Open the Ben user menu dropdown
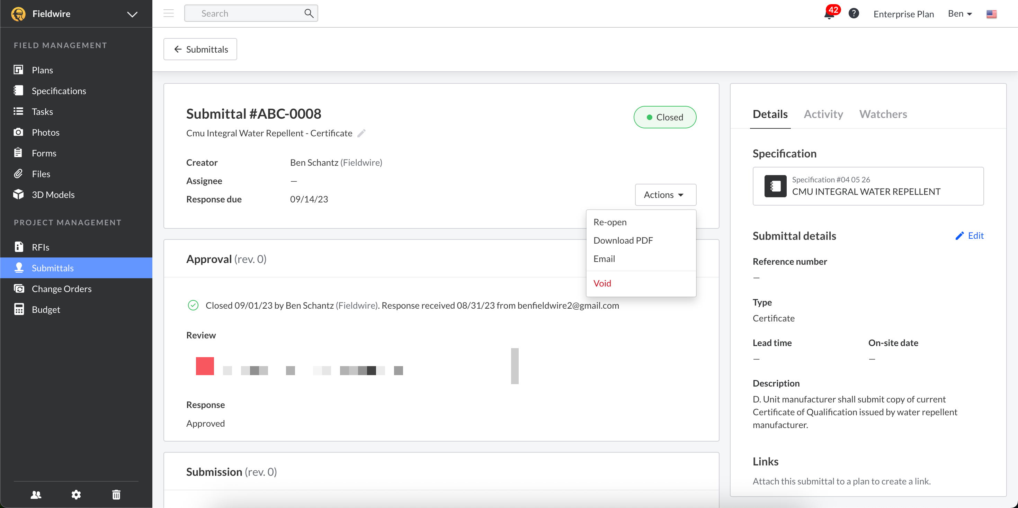The image size is (1018, 508). 959,14
